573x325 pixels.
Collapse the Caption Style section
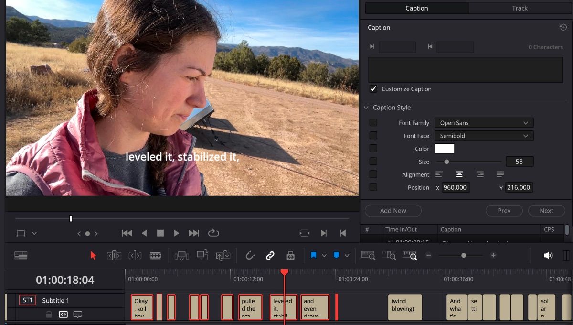[366, 107]
